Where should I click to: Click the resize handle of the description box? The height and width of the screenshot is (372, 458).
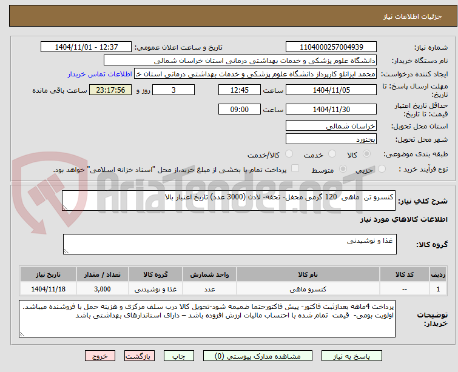point(65,207)
